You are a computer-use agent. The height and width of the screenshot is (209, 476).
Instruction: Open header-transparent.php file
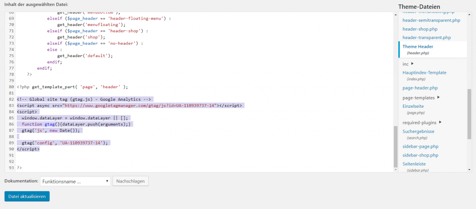click(427, 37)
